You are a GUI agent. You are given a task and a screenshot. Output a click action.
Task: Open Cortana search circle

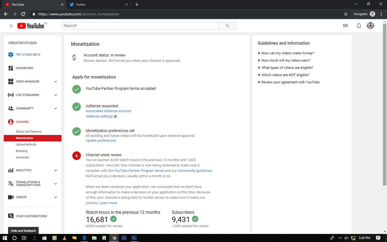pos(15,238)
